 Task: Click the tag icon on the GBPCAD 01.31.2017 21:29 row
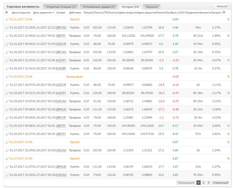pos(7,28)
